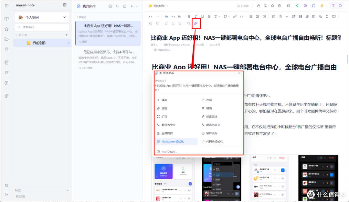Viewport: 349px width, 202px height.
Task: Open the note 笔记应用中的黑马
Action: click(108, 60)
